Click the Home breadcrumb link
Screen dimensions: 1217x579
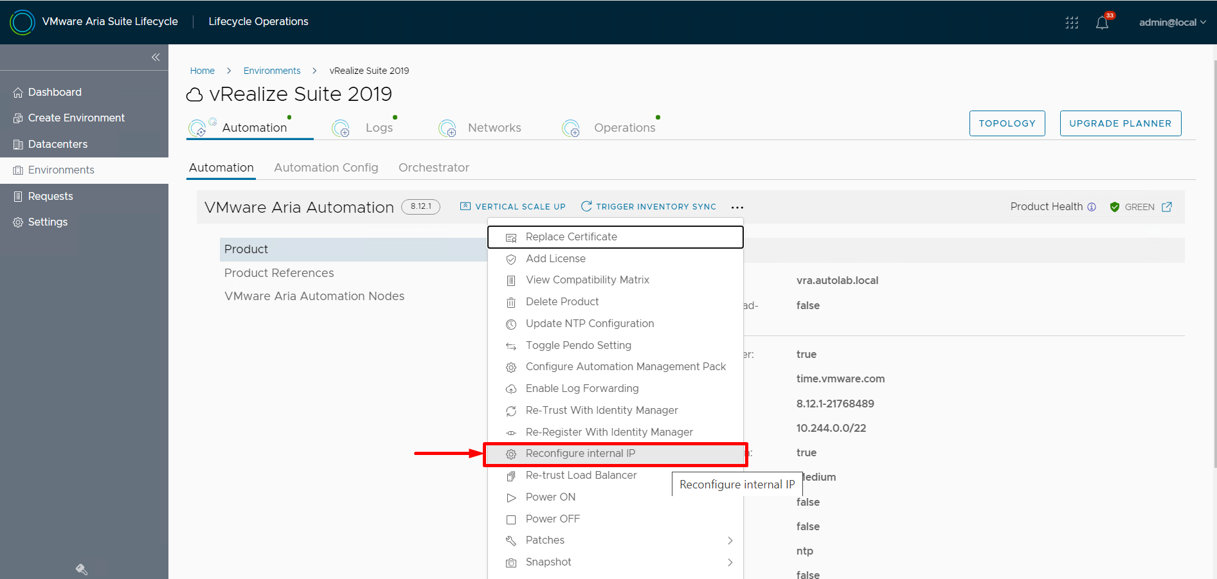203,71
